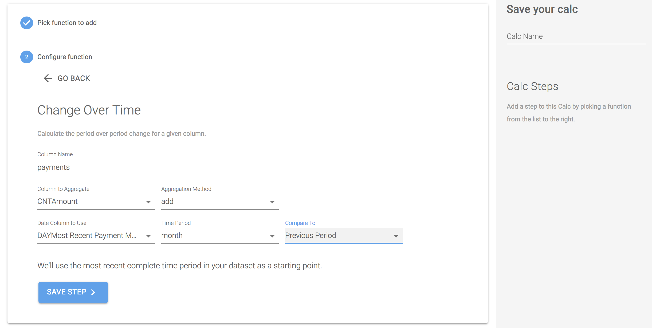Open the Aggregation Method dropdown

point(220,202)
